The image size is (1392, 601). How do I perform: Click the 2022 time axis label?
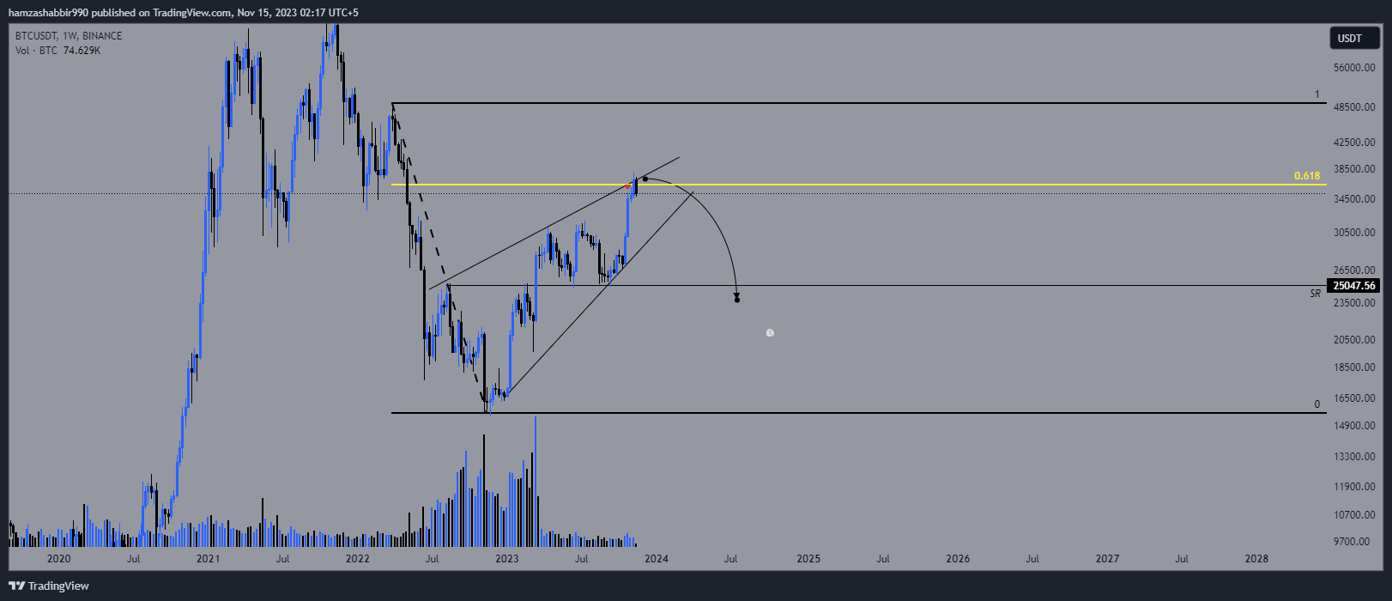[x=358, y=559]
